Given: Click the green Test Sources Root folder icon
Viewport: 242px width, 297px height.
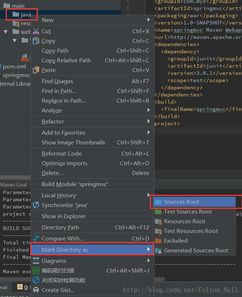Looking at the screenshot, I should (x=158, y=211).
